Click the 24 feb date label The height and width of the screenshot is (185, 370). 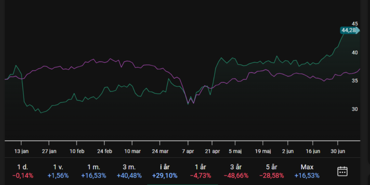(x=104, y=151)
